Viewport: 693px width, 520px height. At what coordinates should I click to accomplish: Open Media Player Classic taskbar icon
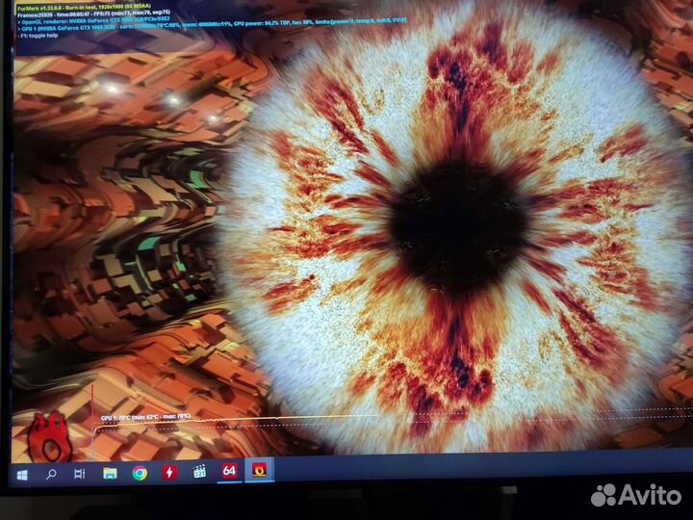point(199,472)
